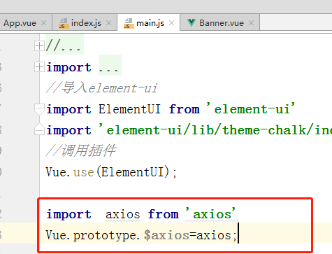The height and width of the screenshot is (254, 332).
Task: Click the 'axios' identifier after import
Action: [123, 214]
